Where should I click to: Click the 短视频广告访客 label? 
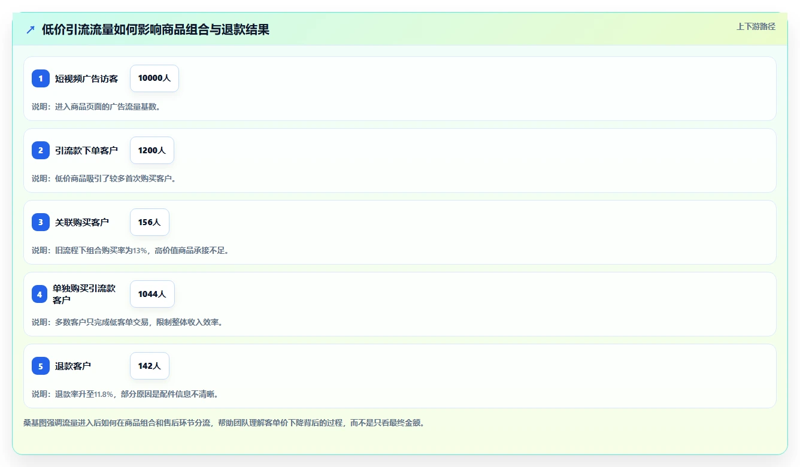pyautogui.click(x=86, y=78)
